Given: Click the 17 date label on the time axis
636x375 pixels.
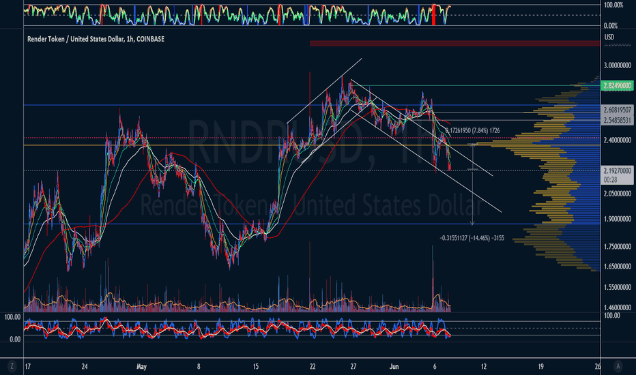Looking at the screenshot, I should 27,367.
